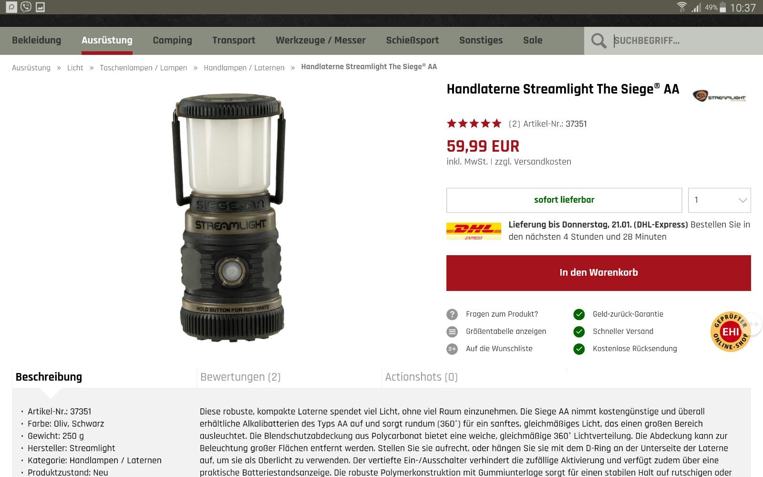Click the EHI certified online-shop seal
Viewport: 763px width, 477px height.
click(x=730, y=332)
